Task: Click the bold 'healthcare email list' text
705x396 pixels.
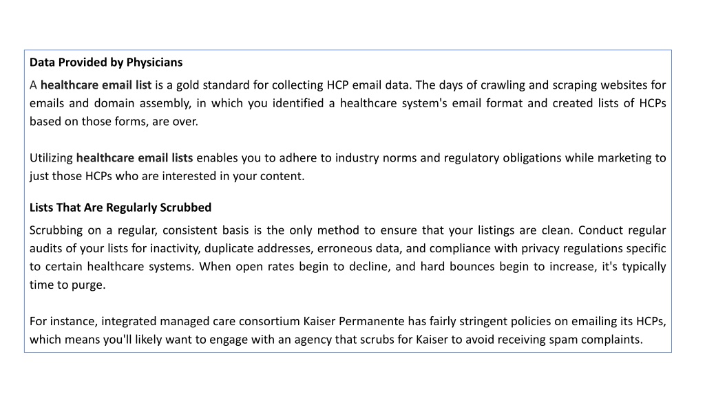Action: (x=96, y=85)
